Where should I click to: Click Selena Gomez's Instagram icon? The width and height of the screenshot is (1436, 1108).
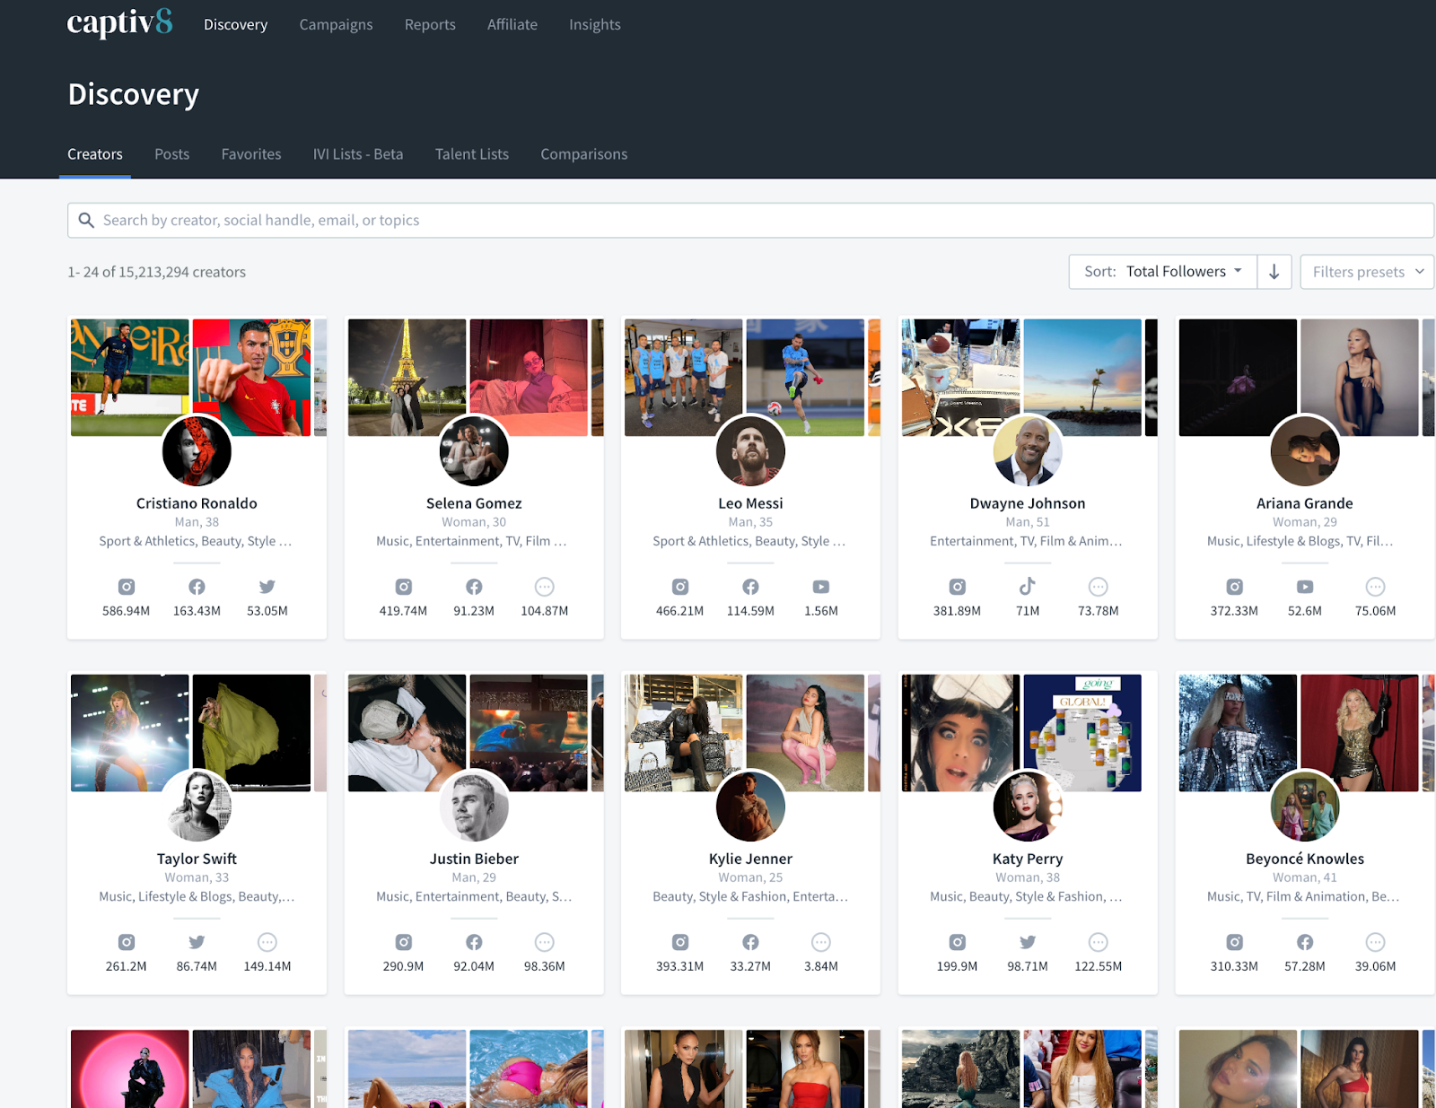click(x=404, y=587)
